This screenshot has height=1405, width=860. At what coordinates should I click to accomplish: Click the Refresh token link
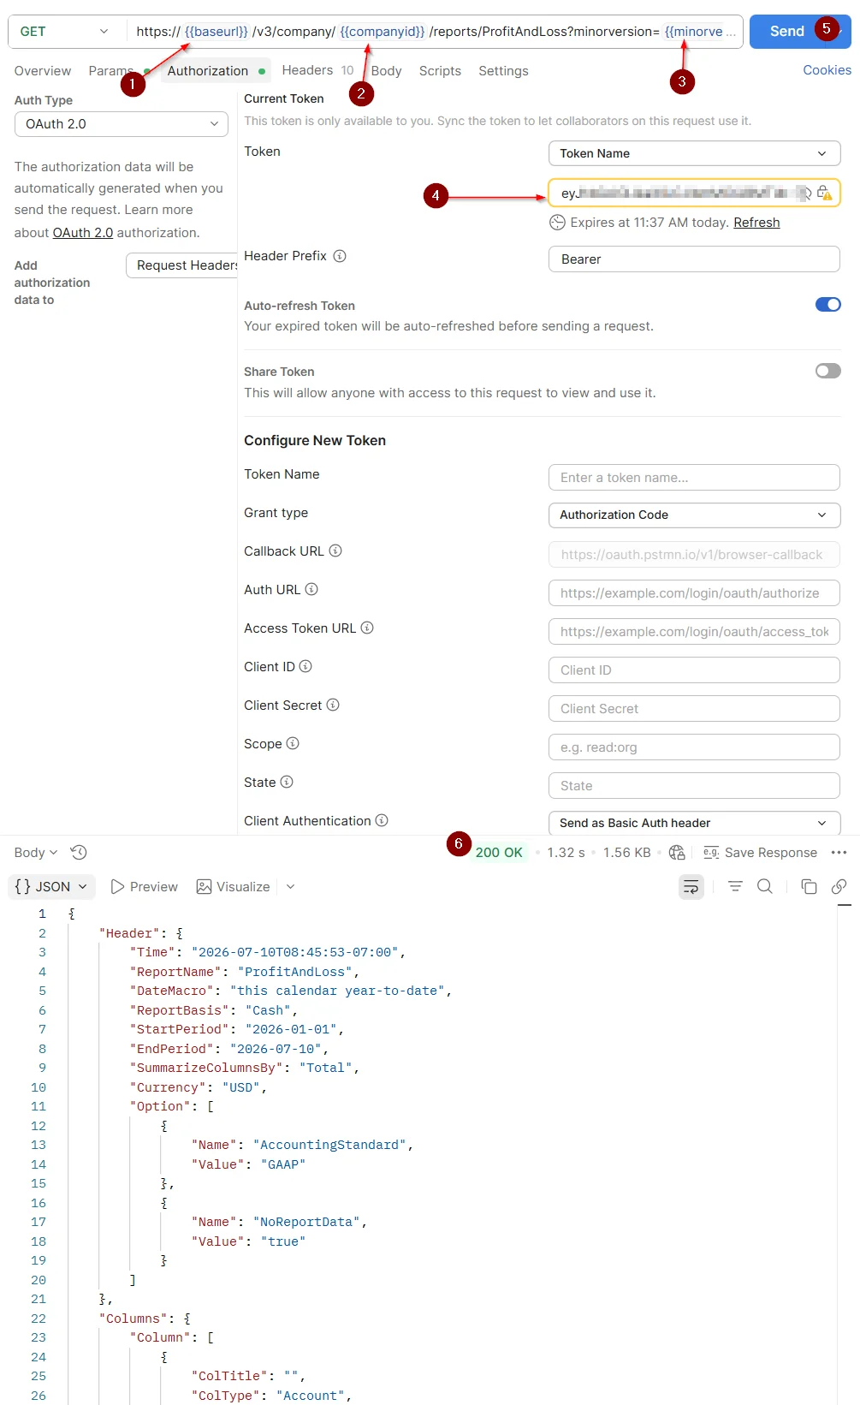[x=756, y=223]
